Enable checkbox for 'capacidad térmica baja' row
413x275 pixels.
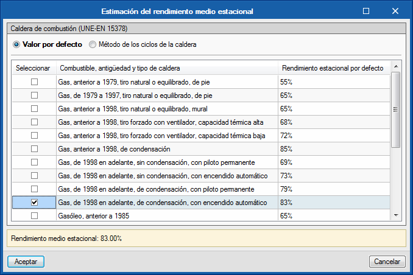tap(34, 136)
